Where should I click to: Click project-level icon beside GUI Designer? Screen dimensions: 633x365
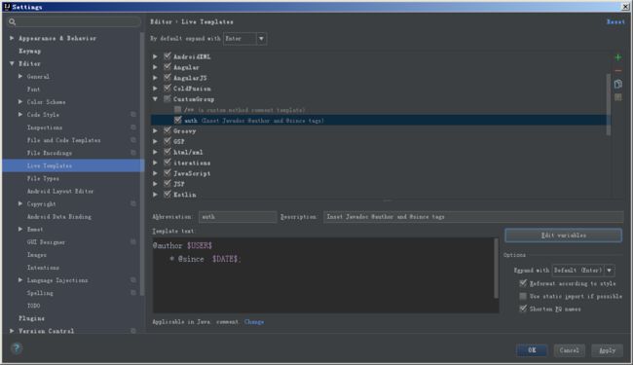coord(133,242)
